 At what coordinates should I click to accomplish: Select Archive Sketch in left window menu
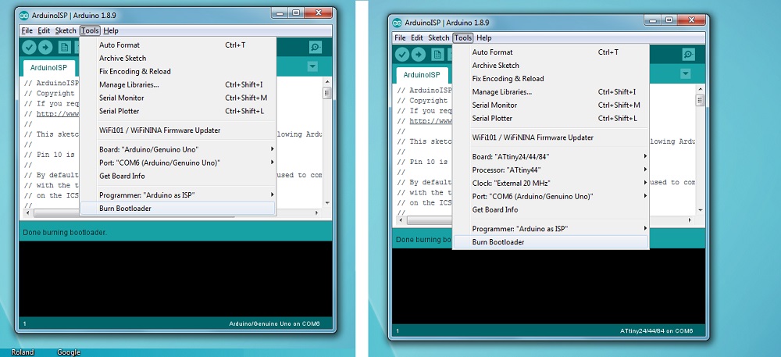178,59
